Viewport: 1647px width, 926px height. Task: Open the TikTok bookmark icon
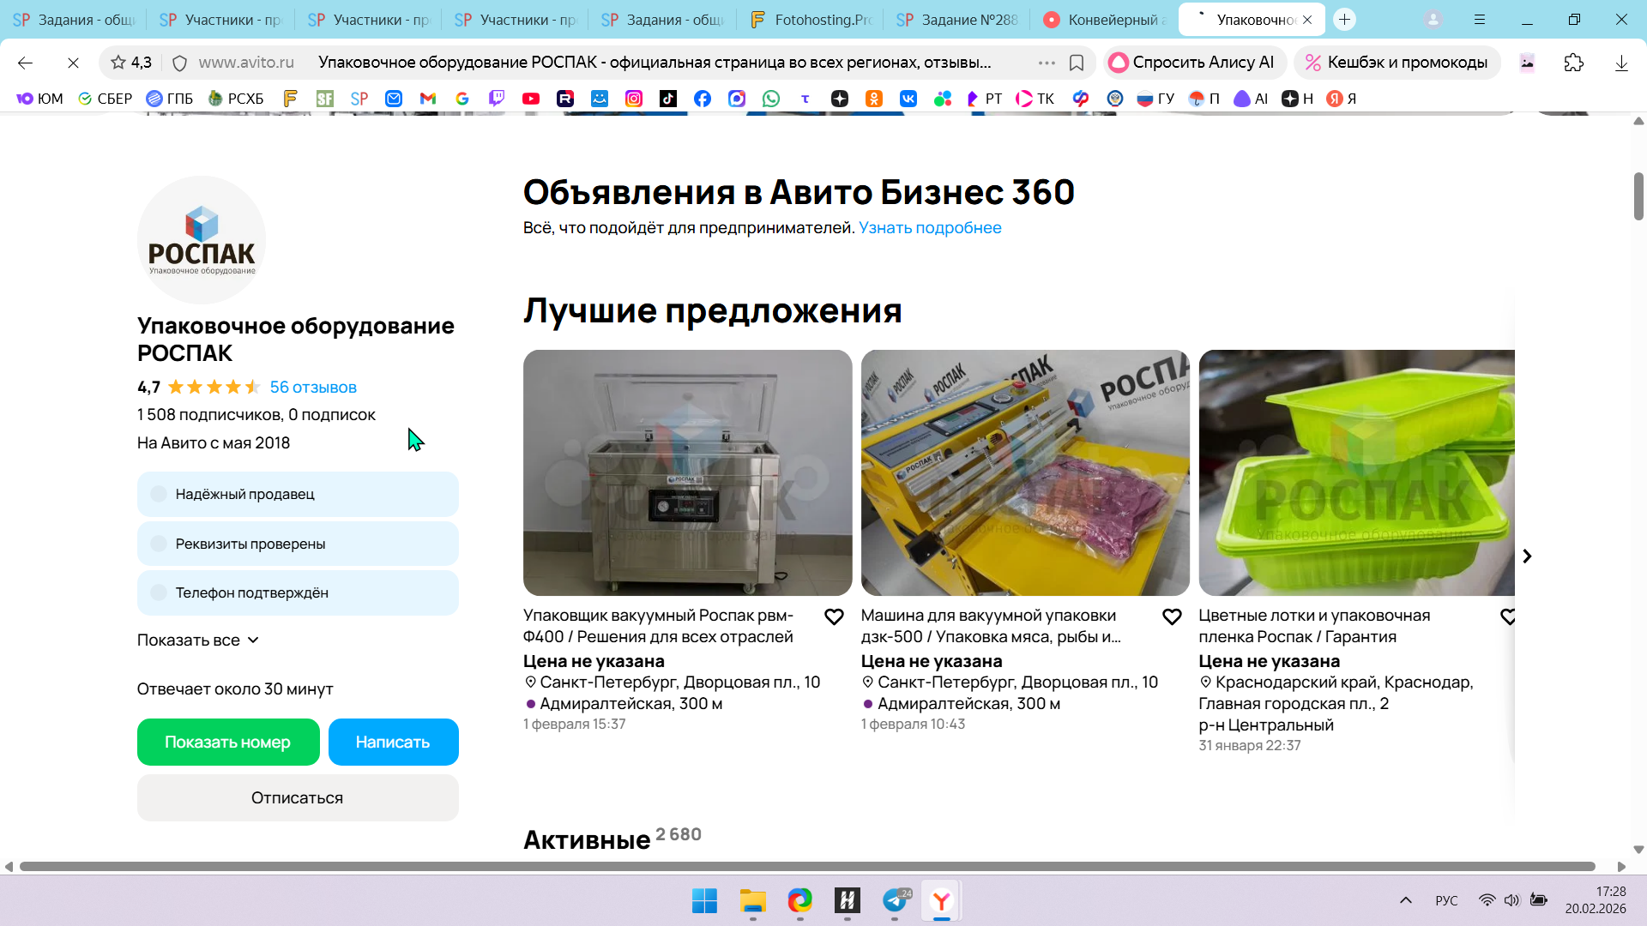[668, 99]
